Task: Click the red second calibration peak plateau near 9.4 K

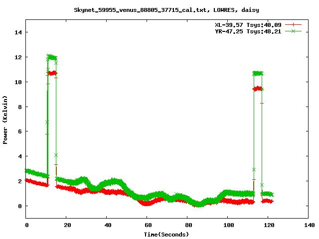Action: pos(258,89)
